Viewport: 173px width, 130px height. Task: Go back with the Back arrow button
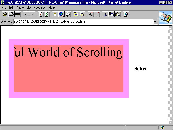[26, 14]
